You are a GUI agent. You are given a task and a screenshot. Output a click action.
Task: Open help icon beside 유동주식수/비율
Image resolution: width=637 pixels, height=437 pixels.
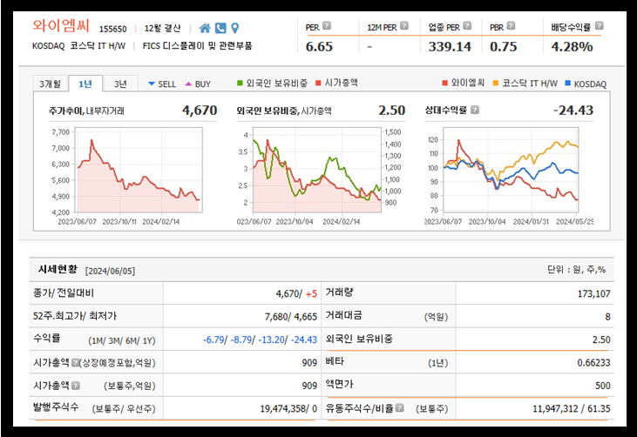pos(400,407)
